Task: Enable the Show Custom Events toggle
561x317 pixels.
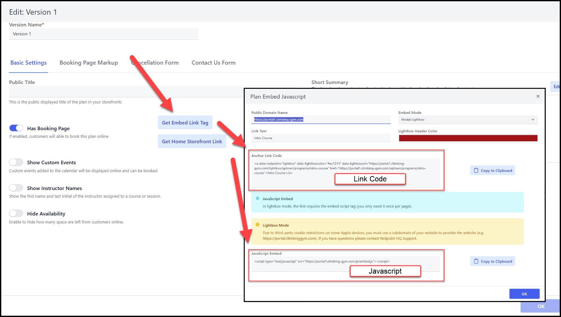Action: click(x=16, y=162)
